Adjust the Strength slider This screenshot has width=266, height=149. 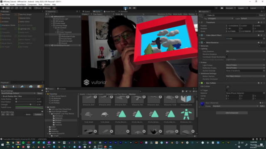pyautogui.click(x=26, y=105)
